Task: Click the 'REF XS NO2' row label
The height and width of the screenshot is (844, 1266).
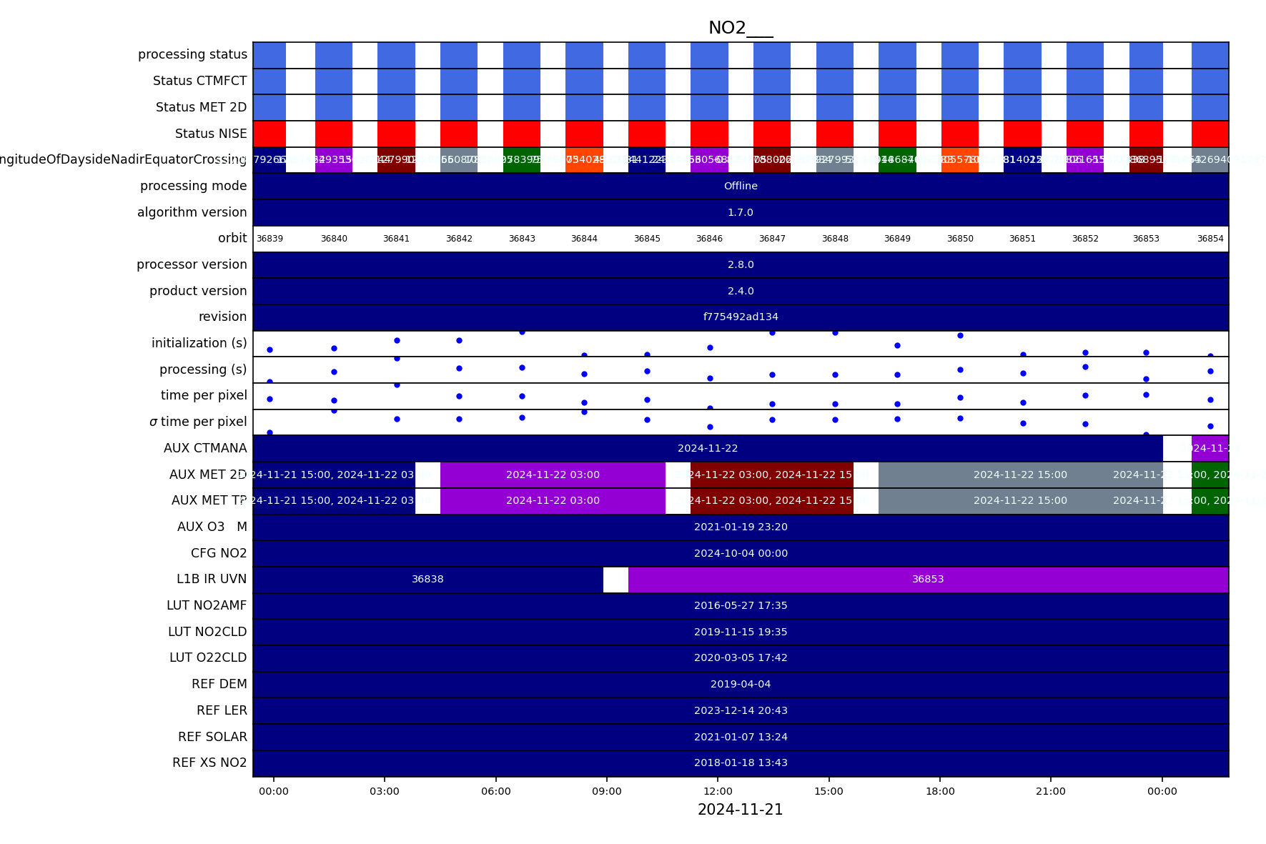Action: [209, 763]
